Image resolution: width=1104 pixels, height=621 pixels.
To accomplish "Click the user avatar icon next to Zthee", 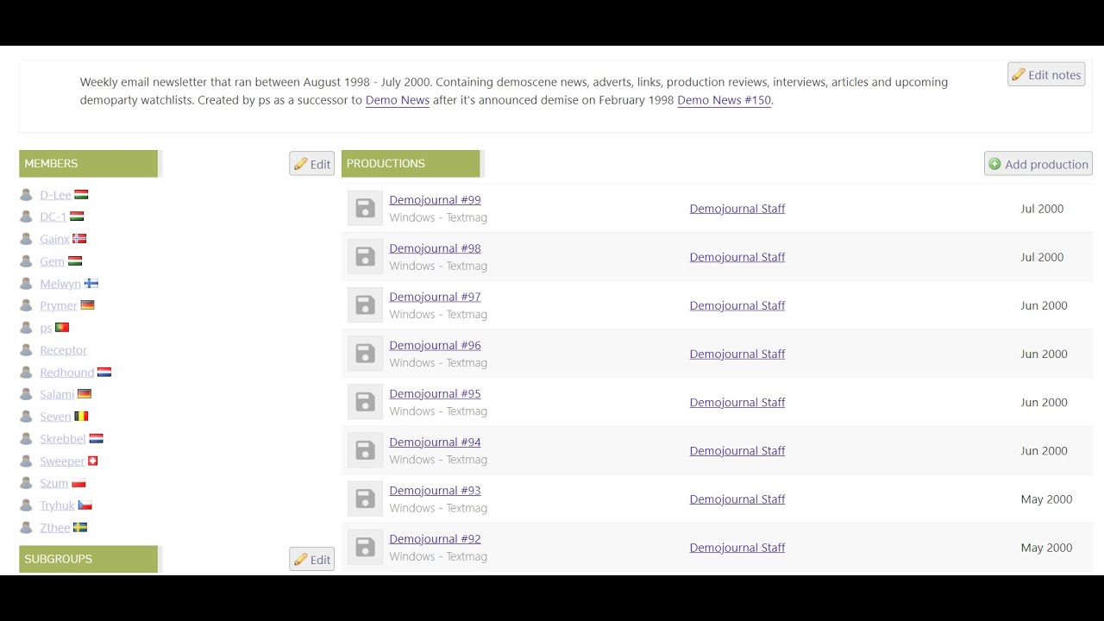I will tap(26, 528).
